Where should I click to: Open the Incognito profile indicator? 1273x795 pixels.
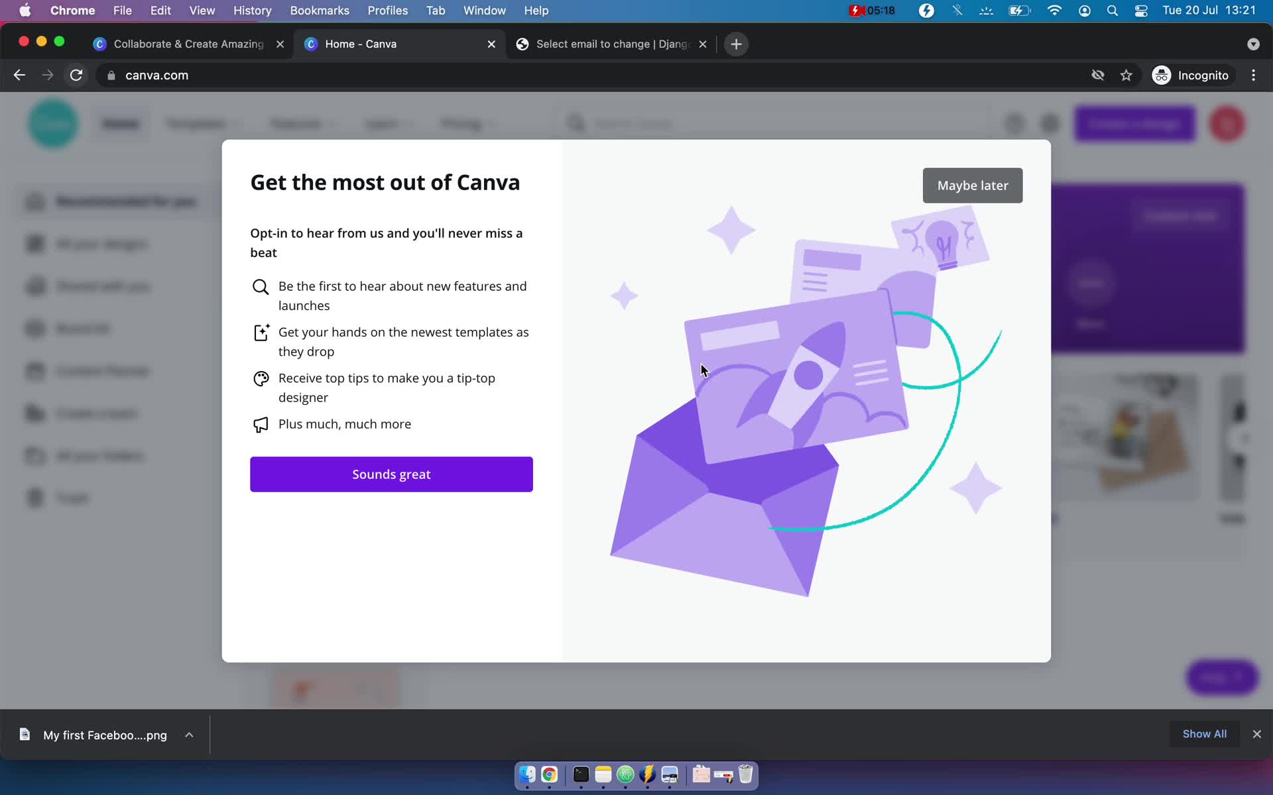click(x=1191, y=76)
